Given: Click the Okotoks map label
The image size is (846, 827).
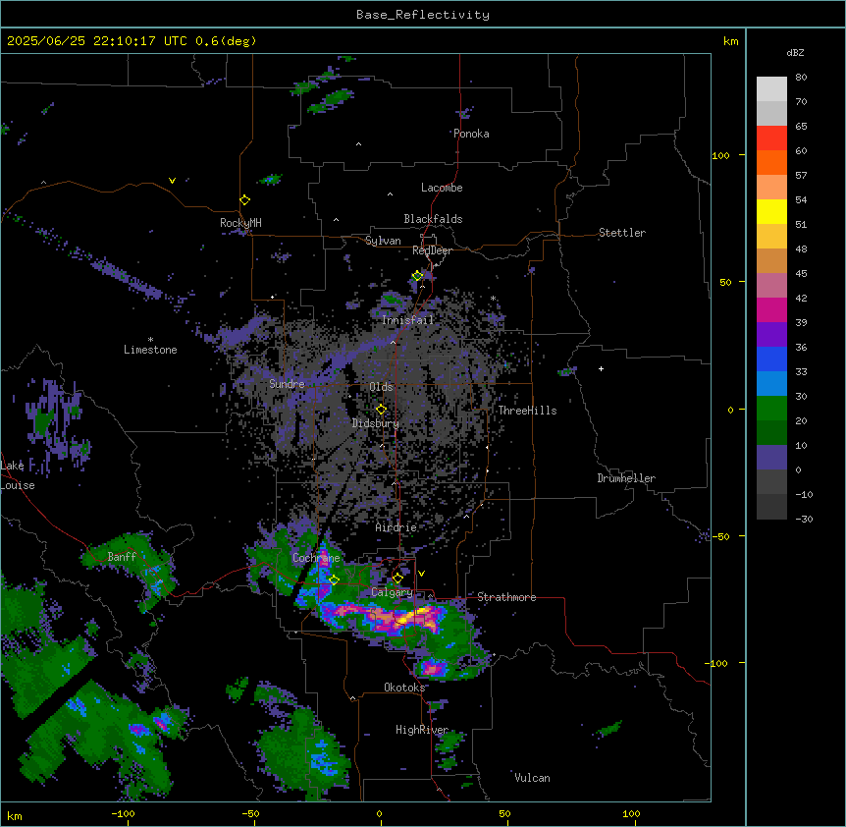Looking at the screenshot, I should (x=404, y=688).
